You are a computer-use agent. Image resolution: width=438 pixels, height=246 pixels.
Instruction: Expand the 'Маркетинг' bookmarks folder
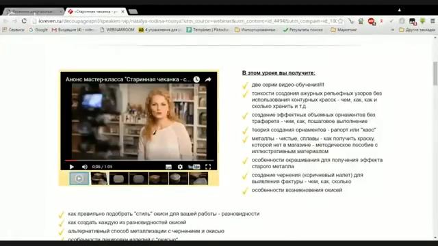[344, 29]
